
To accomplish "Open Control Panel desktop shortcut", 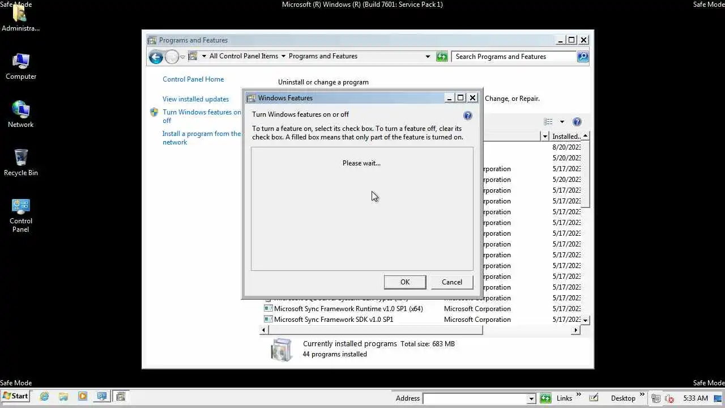I will tap(21, 216).
